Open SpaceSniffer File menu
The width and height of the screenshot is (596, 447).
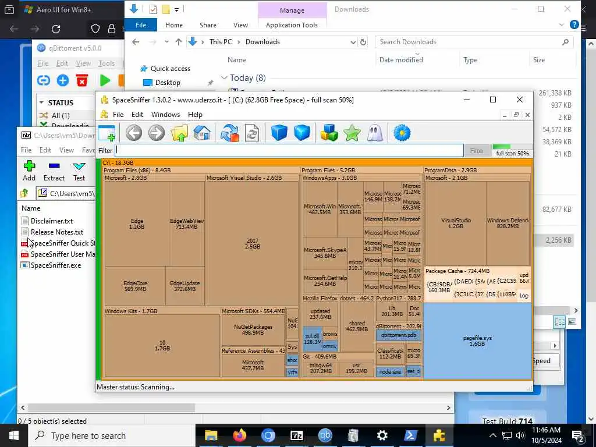coord(118,115)
